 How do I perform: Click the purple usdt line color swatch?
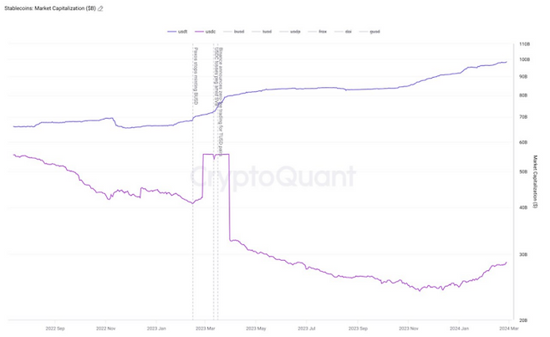tap(171, 32)
